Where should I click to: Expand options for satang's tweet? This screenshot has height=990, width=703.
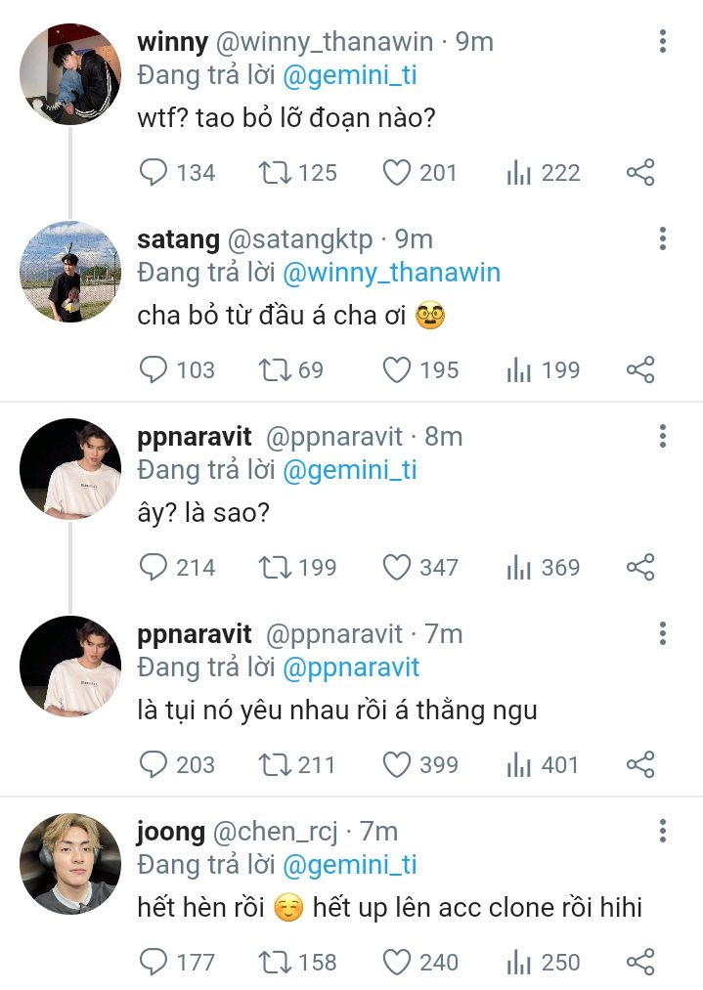[x=663, y=238]
